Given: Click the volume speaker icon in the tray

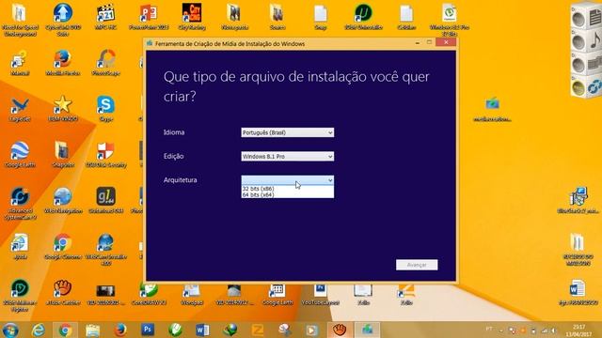Looking at the screenshot, I should [554, 330].
